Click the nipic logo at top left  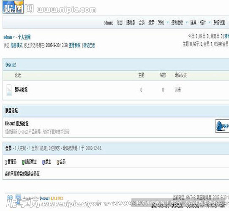13,7
